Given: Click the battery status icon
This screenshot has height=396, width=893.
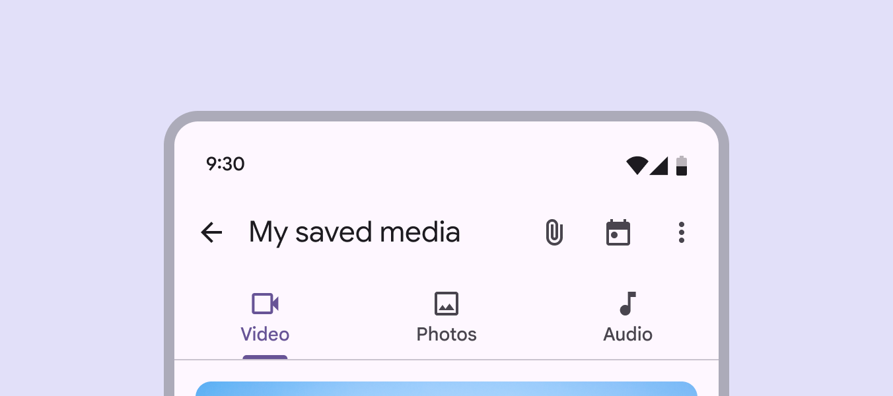Looking at the screenshot, I should 682,165.
